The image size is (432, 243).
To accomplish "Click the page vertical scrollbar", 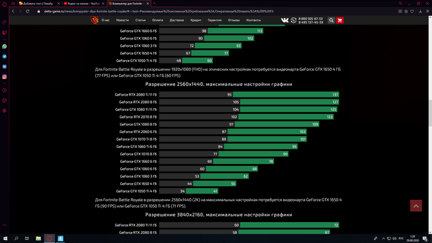I will [x=430, y=113].
